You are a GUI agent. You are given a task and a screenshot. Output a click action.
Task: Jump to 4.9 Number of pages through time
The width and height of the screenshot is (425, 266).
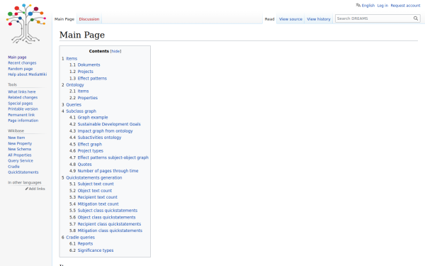[108, 171]
